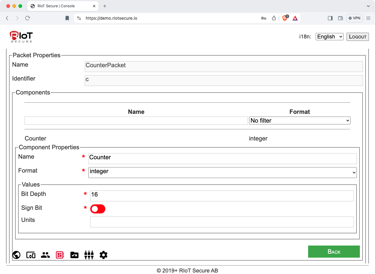Open the Brave Wallet icon

pyautogui.click(x=340, y=18)
